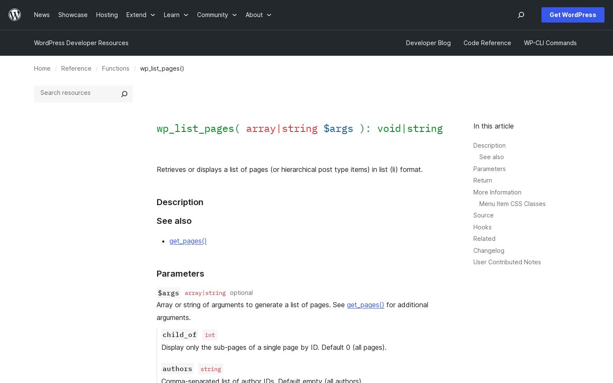Viewport: 613px width, 383px height.
Task: Click the 'int' type label of child_of
Action: tap(210, 335)
